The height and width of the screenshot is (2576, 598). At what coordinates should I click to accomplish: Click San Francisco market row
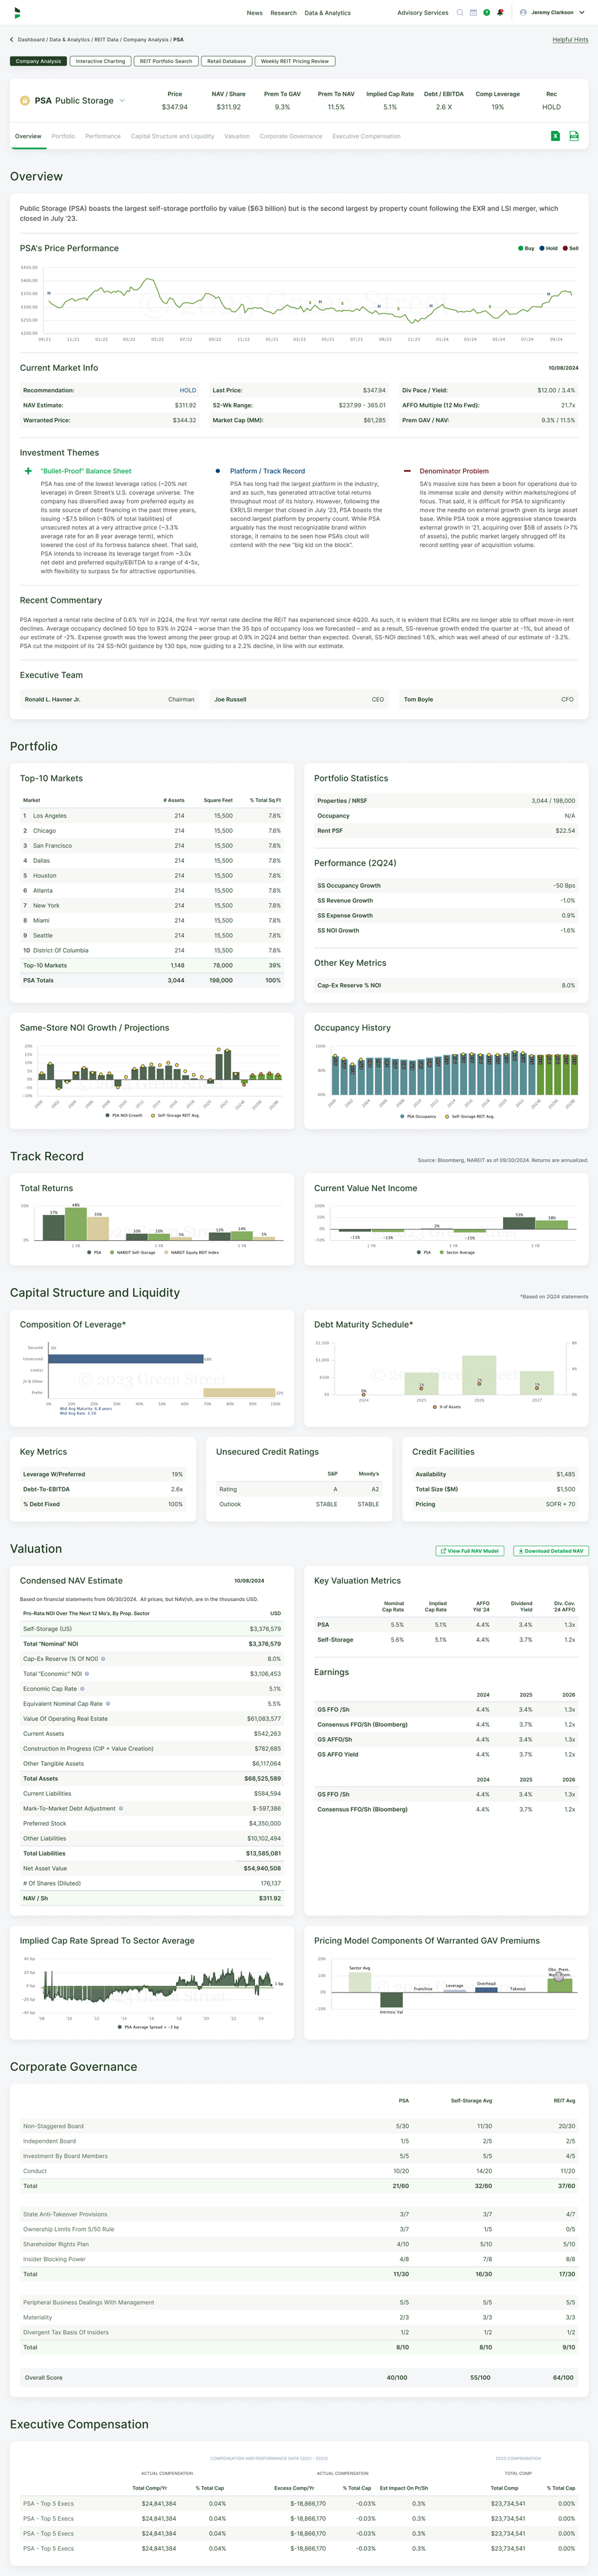(152, 846)
